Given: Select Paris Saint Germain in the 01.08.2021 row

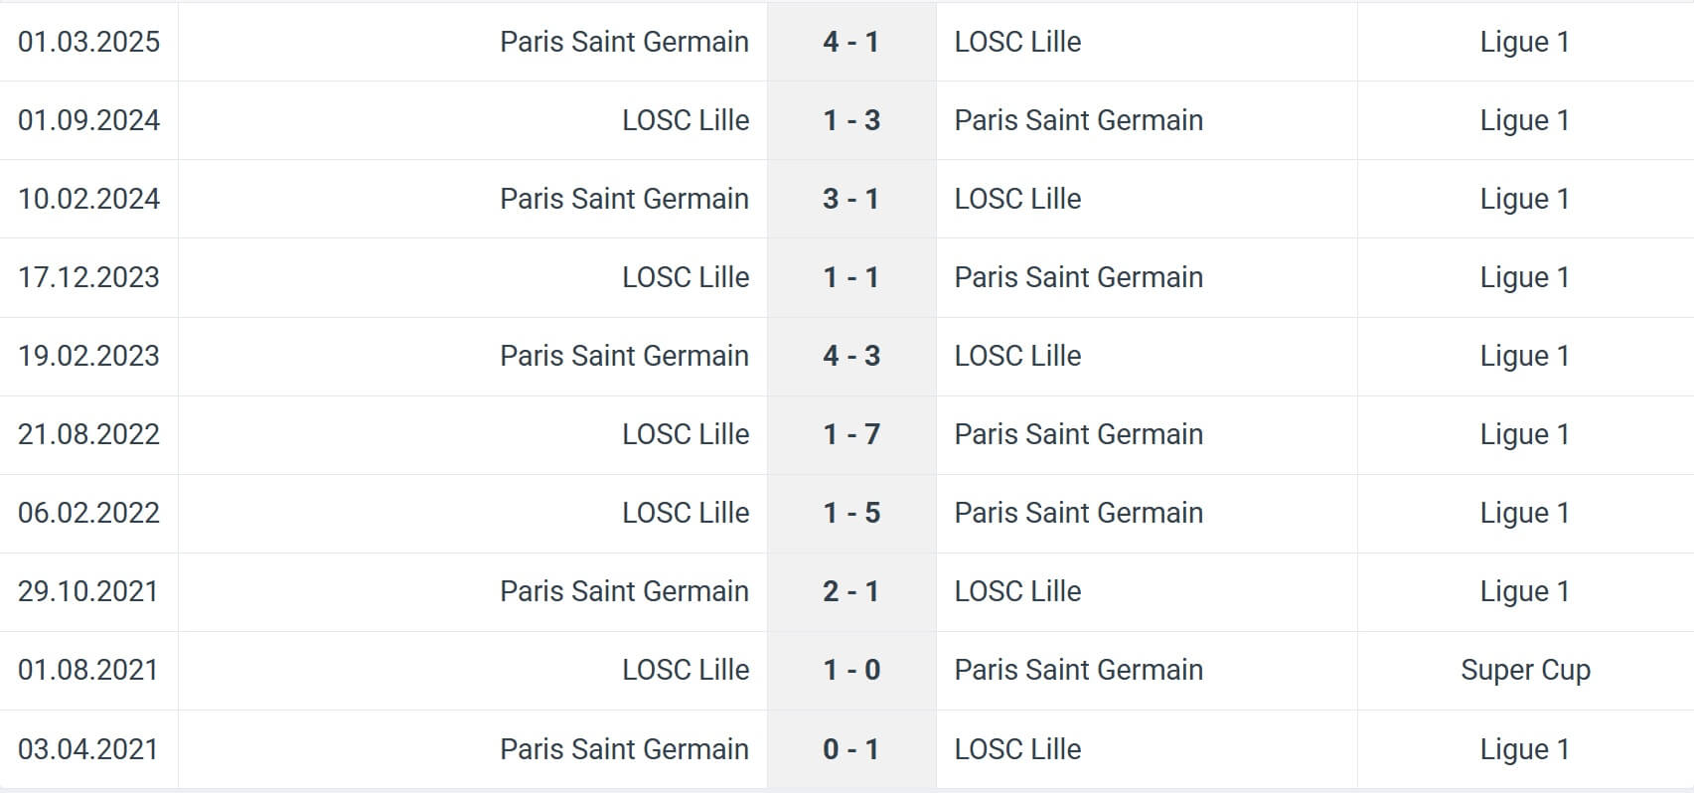Looking at the screenshot, I should tap(1078, 670).
